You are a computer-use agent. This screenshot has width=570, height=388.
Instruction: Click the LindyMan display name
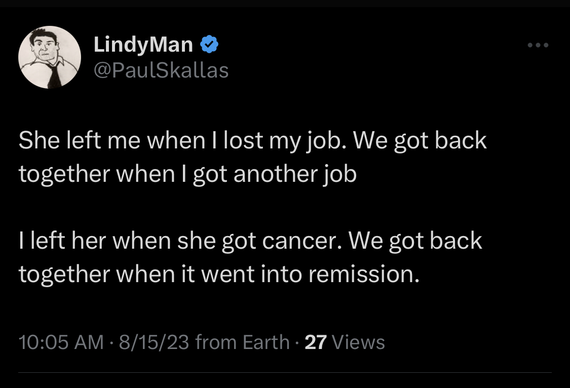(143, 45)
